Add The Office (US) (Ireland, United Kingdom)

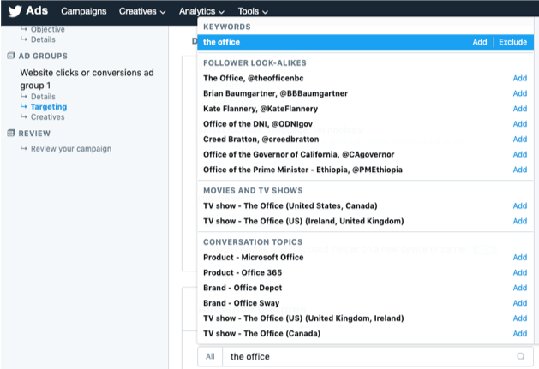click(x=520, y=221)
